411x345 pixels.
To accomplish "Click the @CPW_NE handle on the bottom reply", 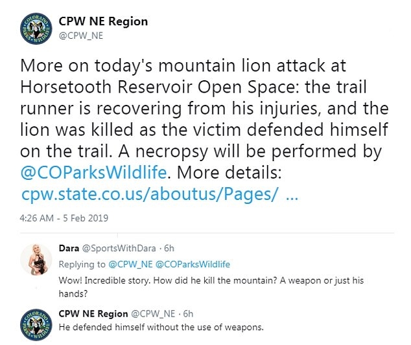I will 153,313.
